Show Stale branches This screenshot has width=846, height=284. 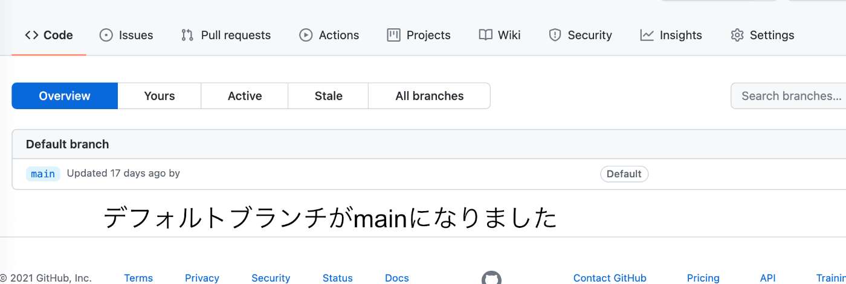[328, 96]
